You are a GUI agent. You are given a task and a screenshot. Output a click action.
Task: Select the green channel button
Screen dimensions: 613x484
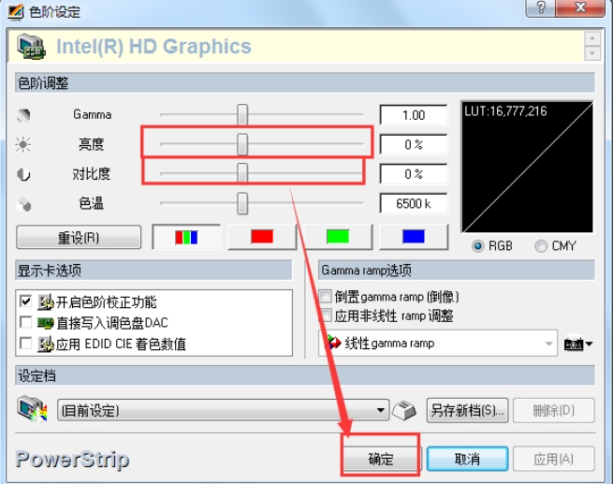pos(338,237)
